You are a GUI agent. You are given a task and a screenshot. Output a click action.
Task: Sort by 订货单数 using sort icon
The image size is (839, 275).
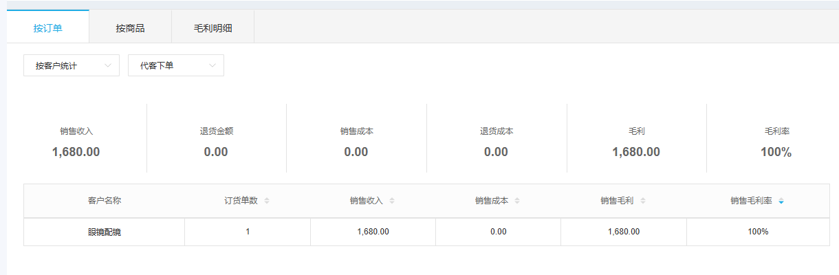tap(267, 201)
